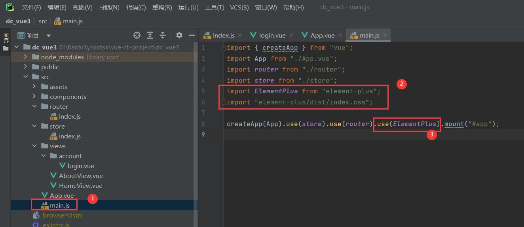Open the 代码(C) menu
Screen dimensions: 524x227
136,8
